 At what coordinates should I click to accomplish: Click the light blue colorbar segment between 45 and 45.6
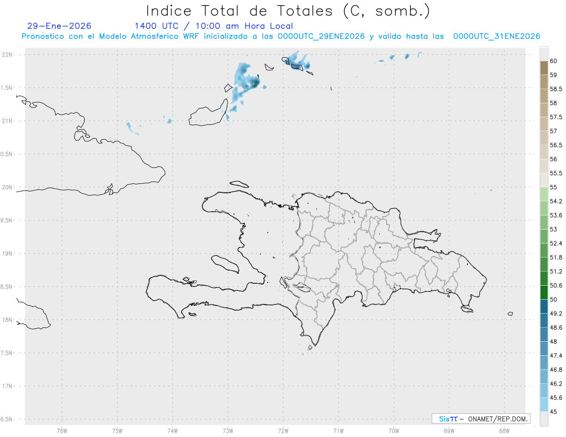coord(544,404)
